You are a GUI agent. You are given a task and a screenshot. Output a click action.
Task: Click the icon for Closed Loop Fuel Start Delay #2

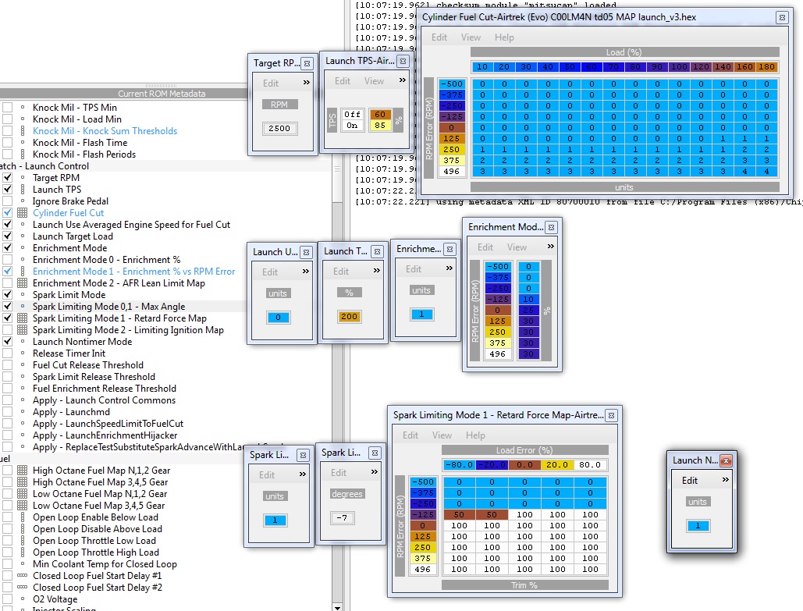click(x=22, y=588)
